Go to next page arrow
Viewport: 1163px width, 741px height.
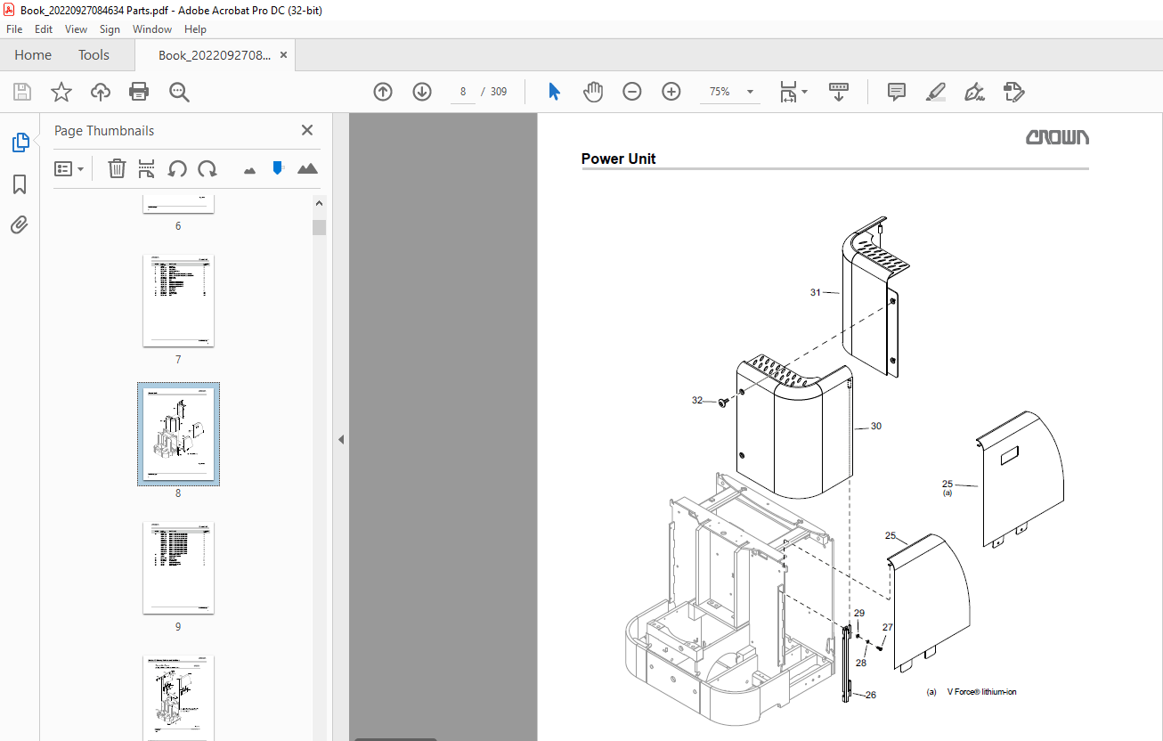422,92
